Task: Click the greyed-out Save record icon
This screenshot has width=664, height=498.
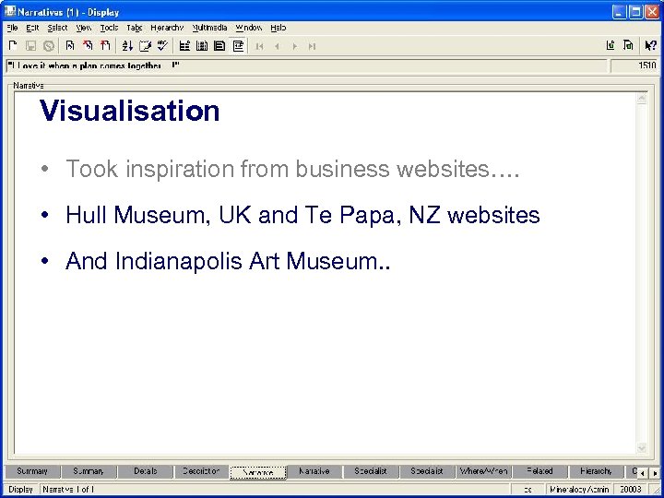Action: pyautogui.click(x=30, y=46)
